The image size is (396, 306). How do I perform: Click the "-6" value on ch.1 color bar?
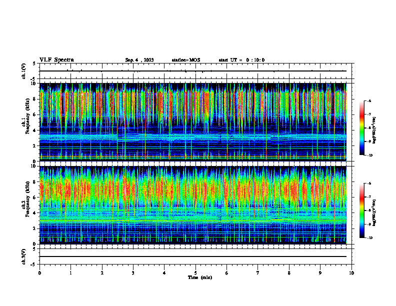[369, 100]
